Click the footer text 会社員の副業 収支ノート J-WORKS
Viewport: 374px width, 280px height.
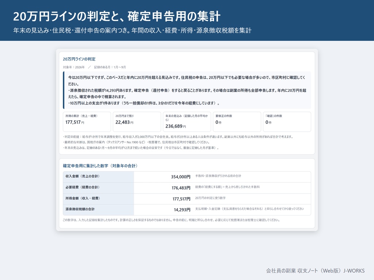pyautogui.click(x=315, y=271)
